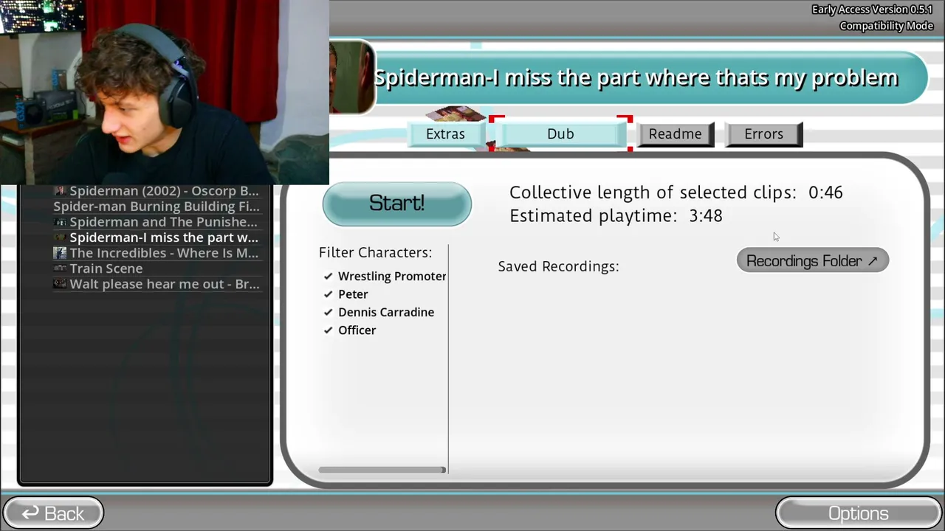Click the selected clip's title banner thumbnail

(351, 77)
